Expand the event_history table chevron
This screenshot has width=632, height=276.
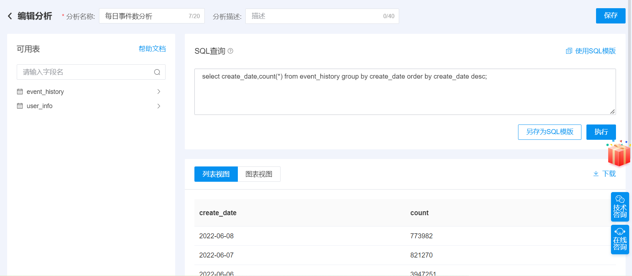pos(159,92)
